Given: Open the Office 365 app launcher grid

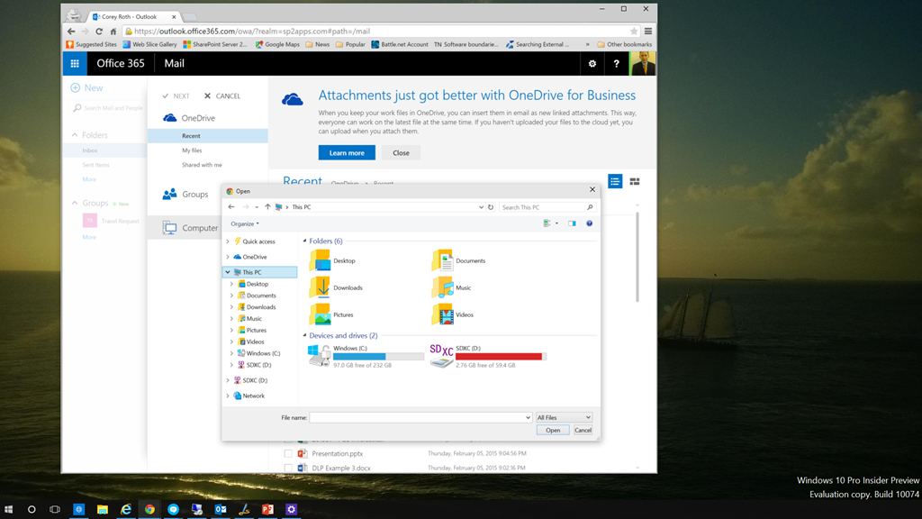Looking at the screenshot, I should (x=75, y=64).
